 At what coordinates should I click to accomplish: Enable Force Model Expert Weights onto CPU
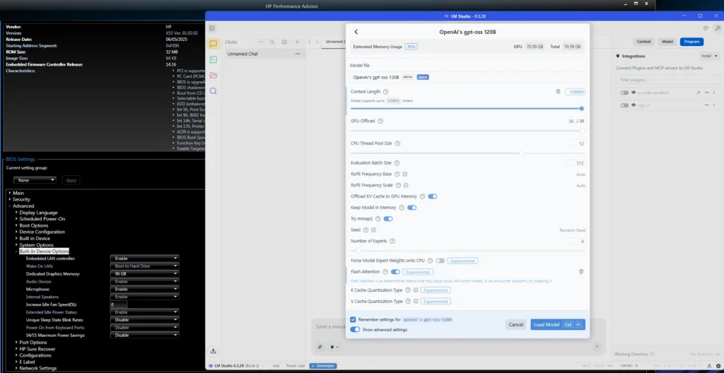(x=440, y=261)
